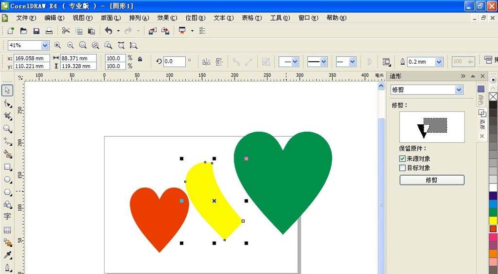Click the Cut scissors icon
Screen dimensions: 498x274
[x=66, y=31]
